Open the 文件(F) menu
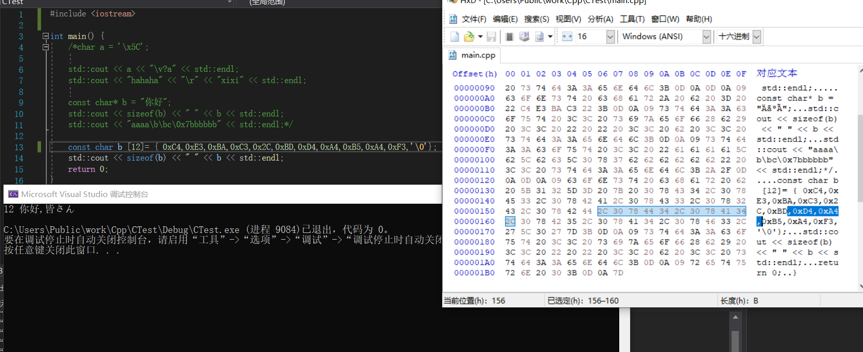The width and height of the screenshot is (863, 352). (474, 19)
